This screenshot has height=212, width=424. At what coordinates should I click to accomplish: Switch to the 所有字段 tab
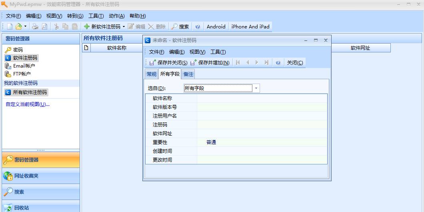170,74
